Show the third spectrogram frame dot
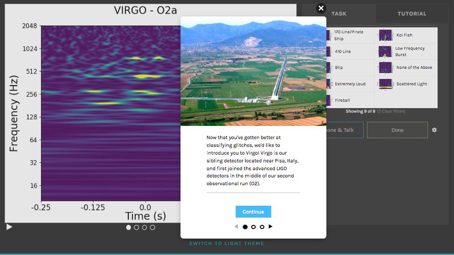This screenshot has height=255, width=454. [144, 228]
